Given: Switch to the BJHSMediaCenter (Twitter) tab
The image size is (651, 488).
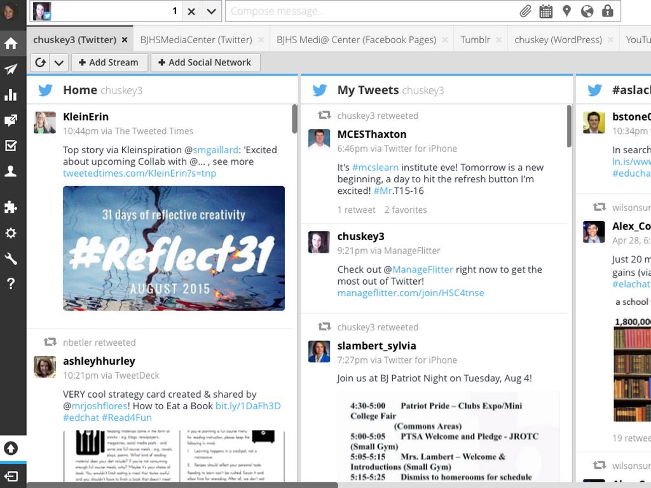Looking at the screenshot, I should [x=196, y=39].
